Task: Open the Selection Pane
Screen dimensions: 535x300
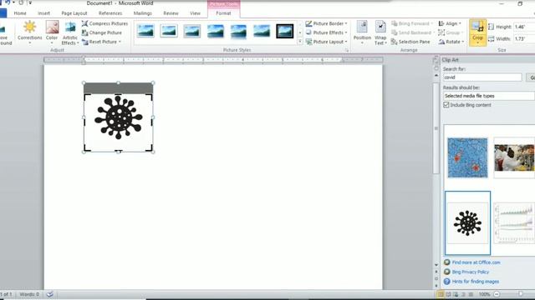Action: point(410,42)
